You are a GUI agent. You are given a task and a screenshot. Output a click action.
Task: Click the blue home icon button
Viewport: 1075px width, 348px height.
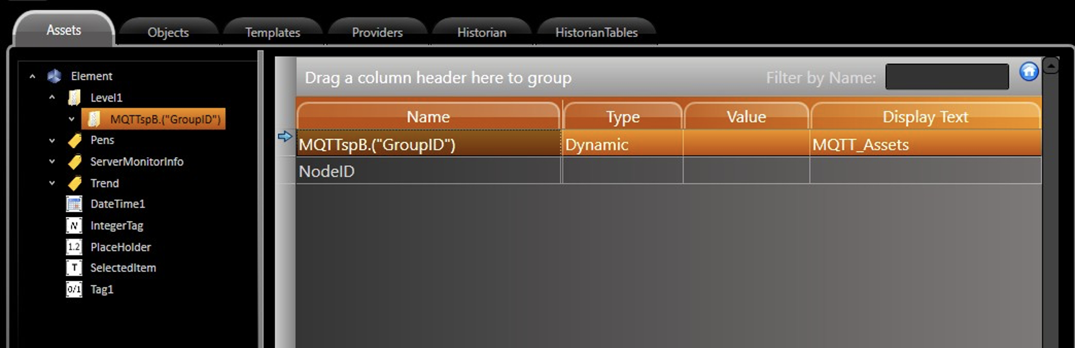(1029, 72)
